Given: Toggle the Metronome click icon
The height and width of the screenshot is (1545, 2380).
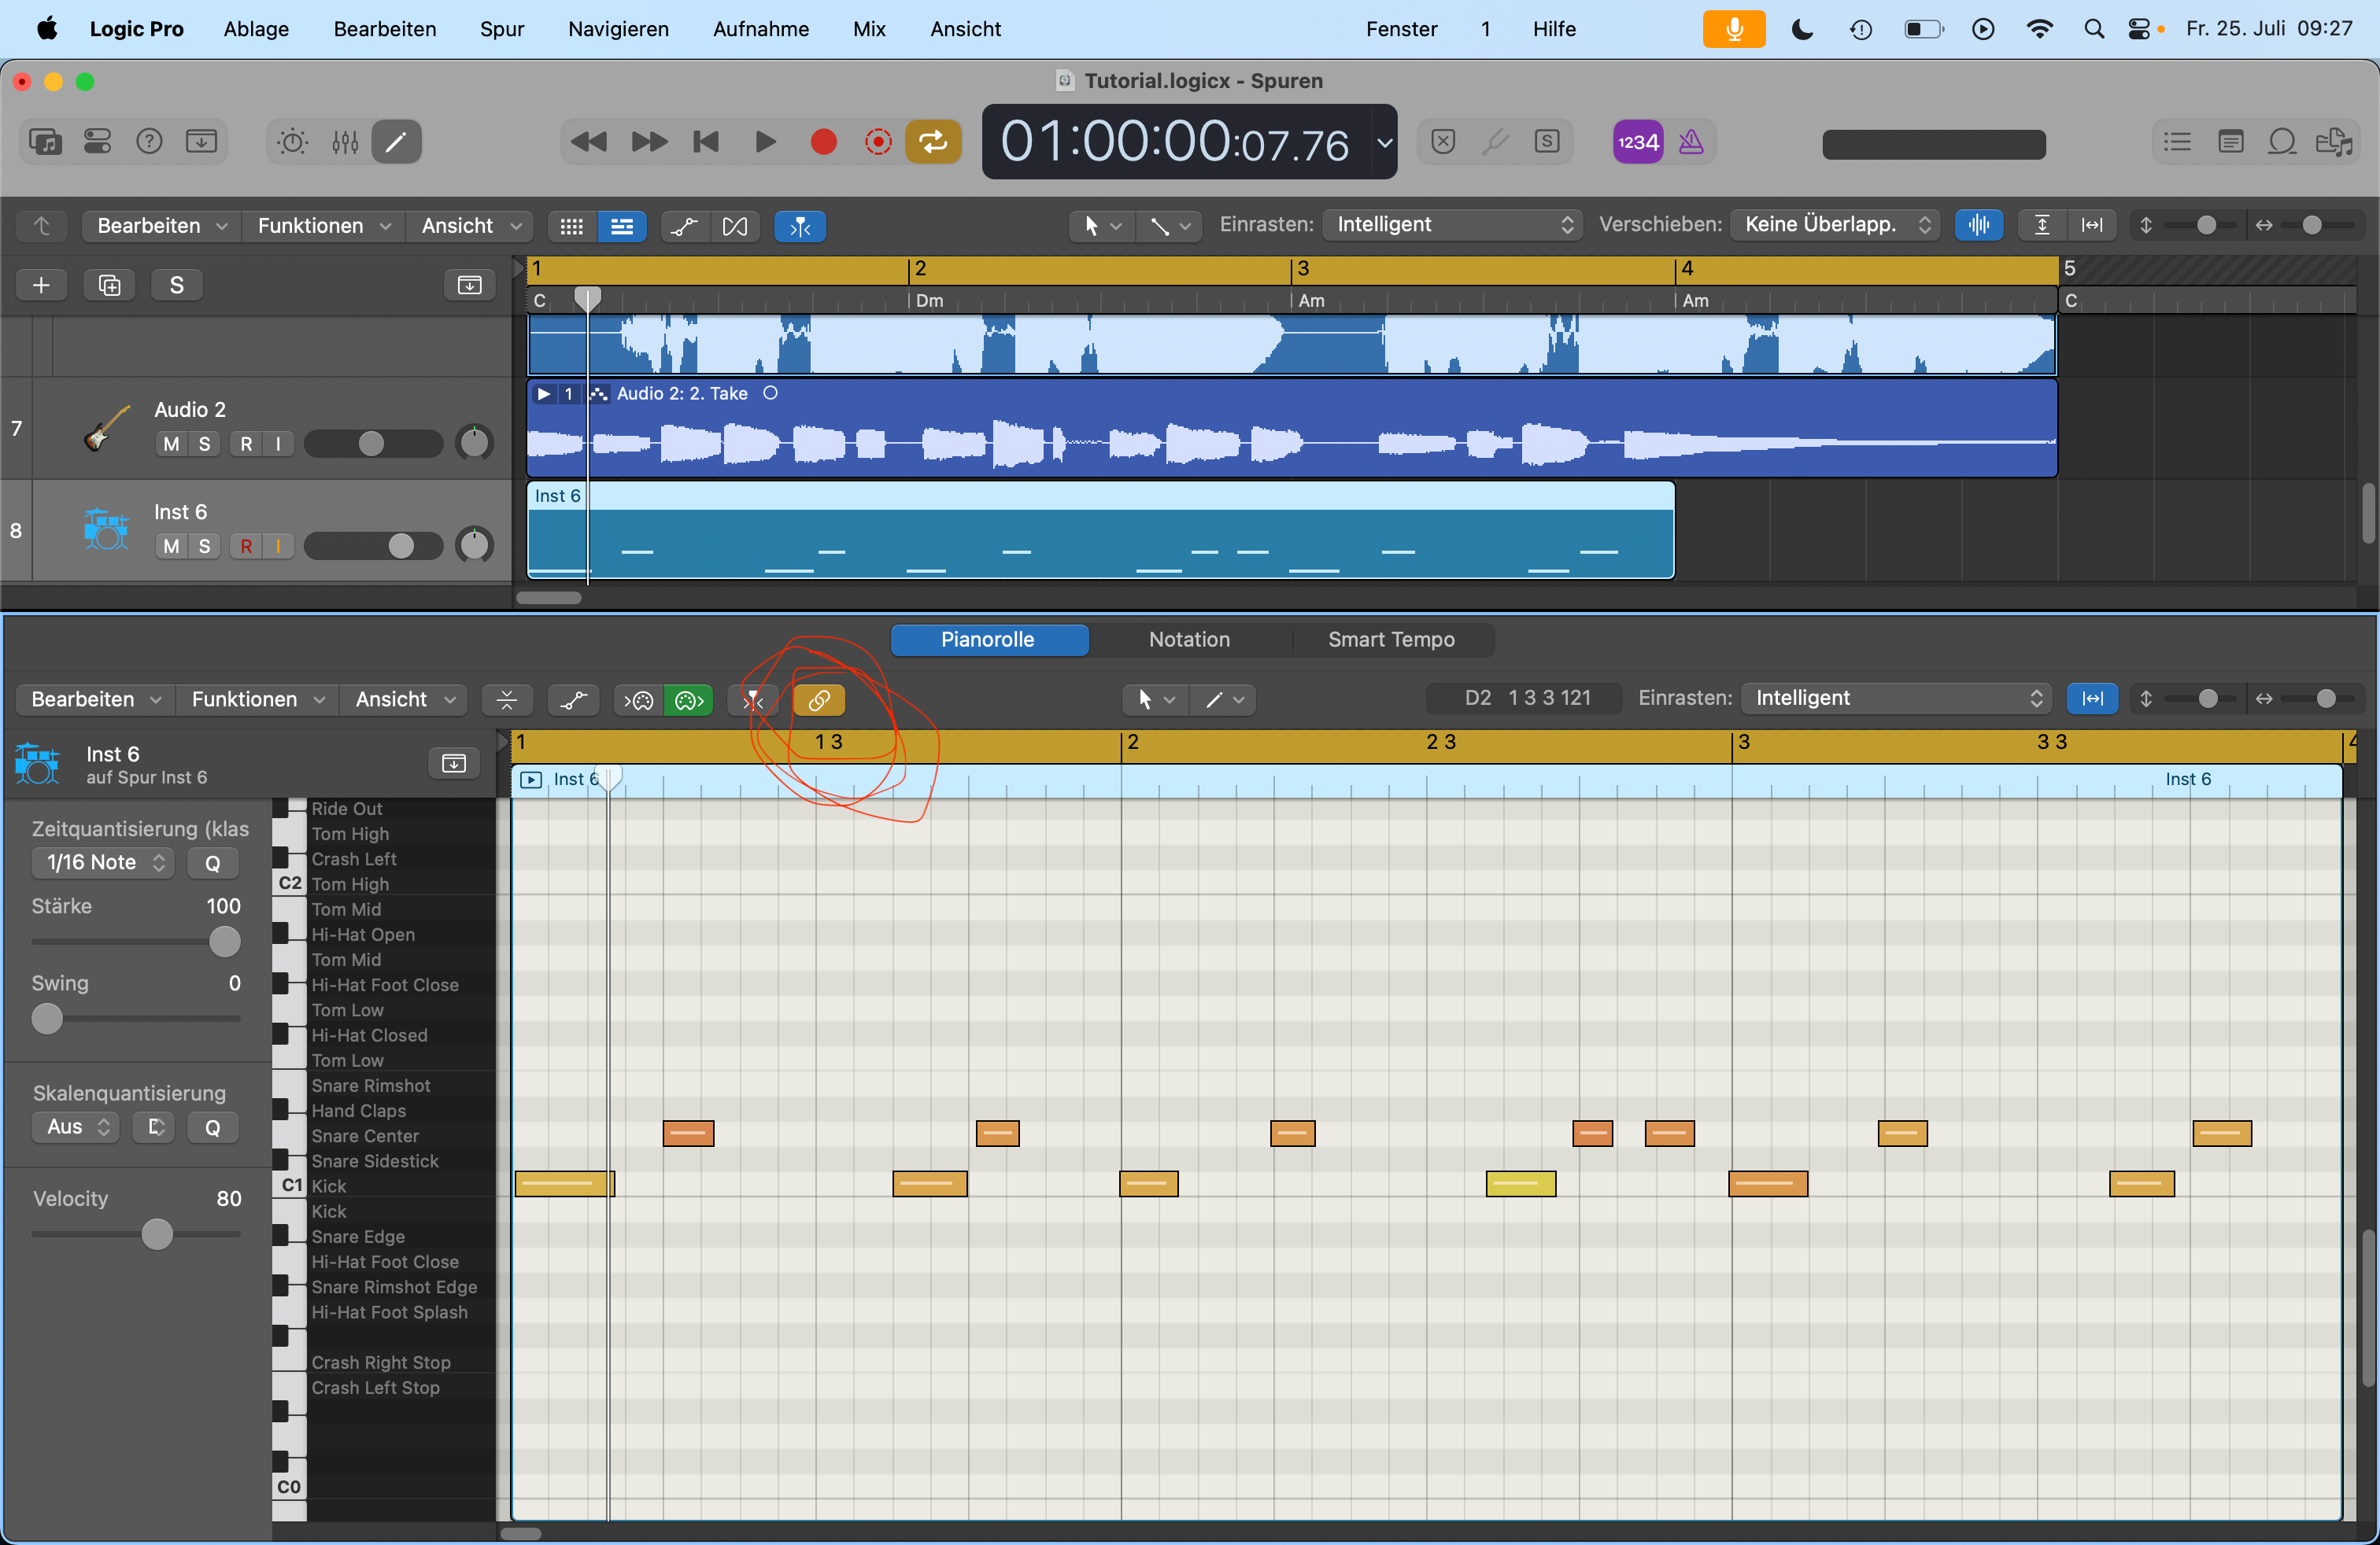Looking at the screenshot, I should click(1691, 142).
